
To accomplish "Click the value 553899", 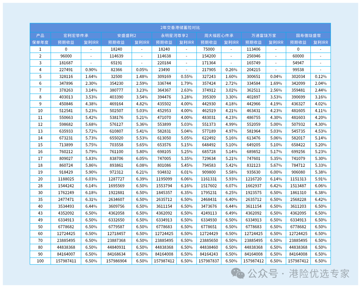I will pos(164,124).
